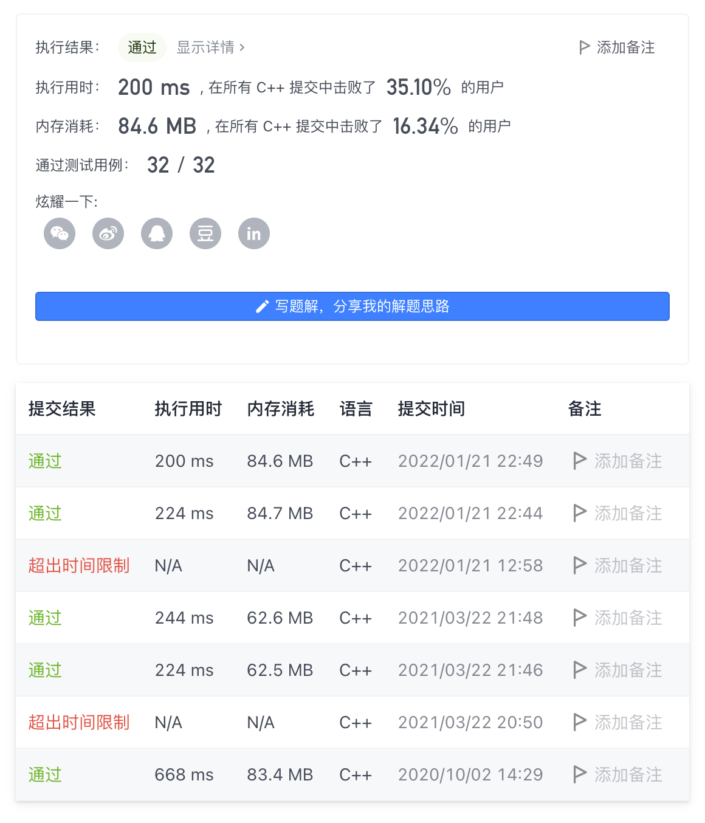Click note flag for 2020/10/02 submission
This screenshot has height=823, width=705.
click(580, 774)
